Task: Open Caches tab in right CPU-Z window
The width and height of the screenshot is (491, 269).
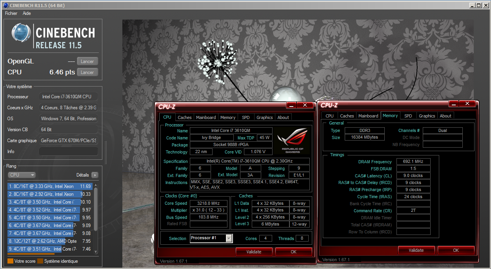Action: pos(347,116)
